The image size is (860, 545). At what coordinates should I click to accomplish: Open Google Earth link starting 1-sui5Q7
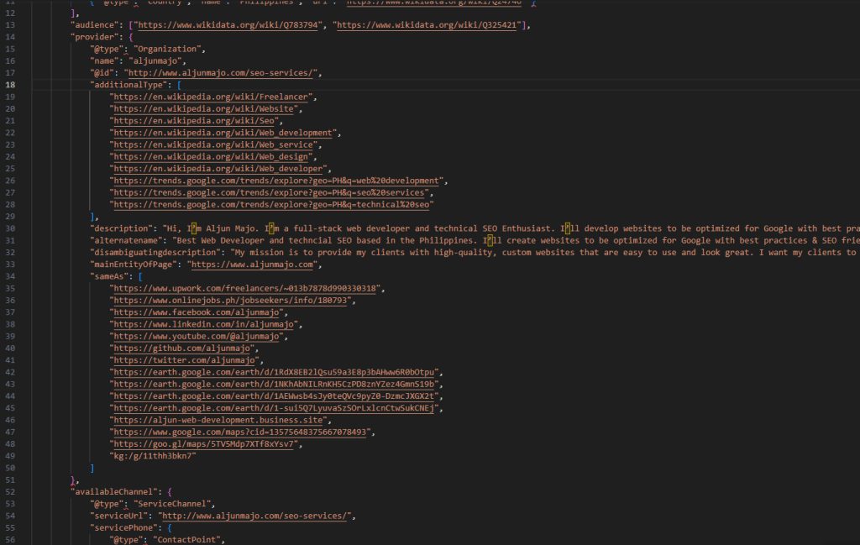pos(275,408)
